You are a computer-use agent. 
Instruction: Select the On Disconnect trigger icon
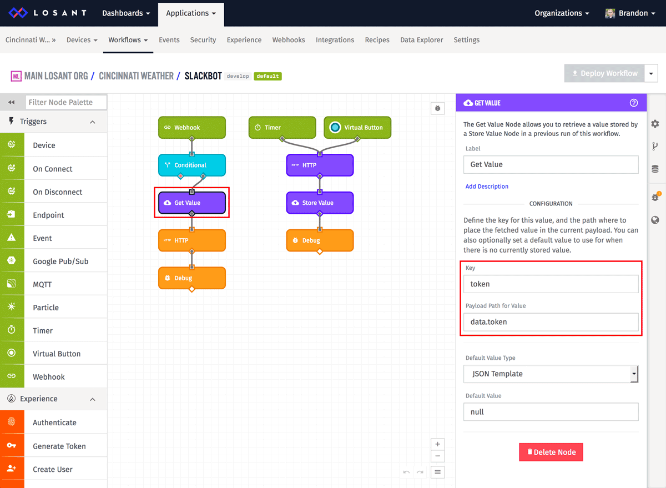tap(12, 192)
